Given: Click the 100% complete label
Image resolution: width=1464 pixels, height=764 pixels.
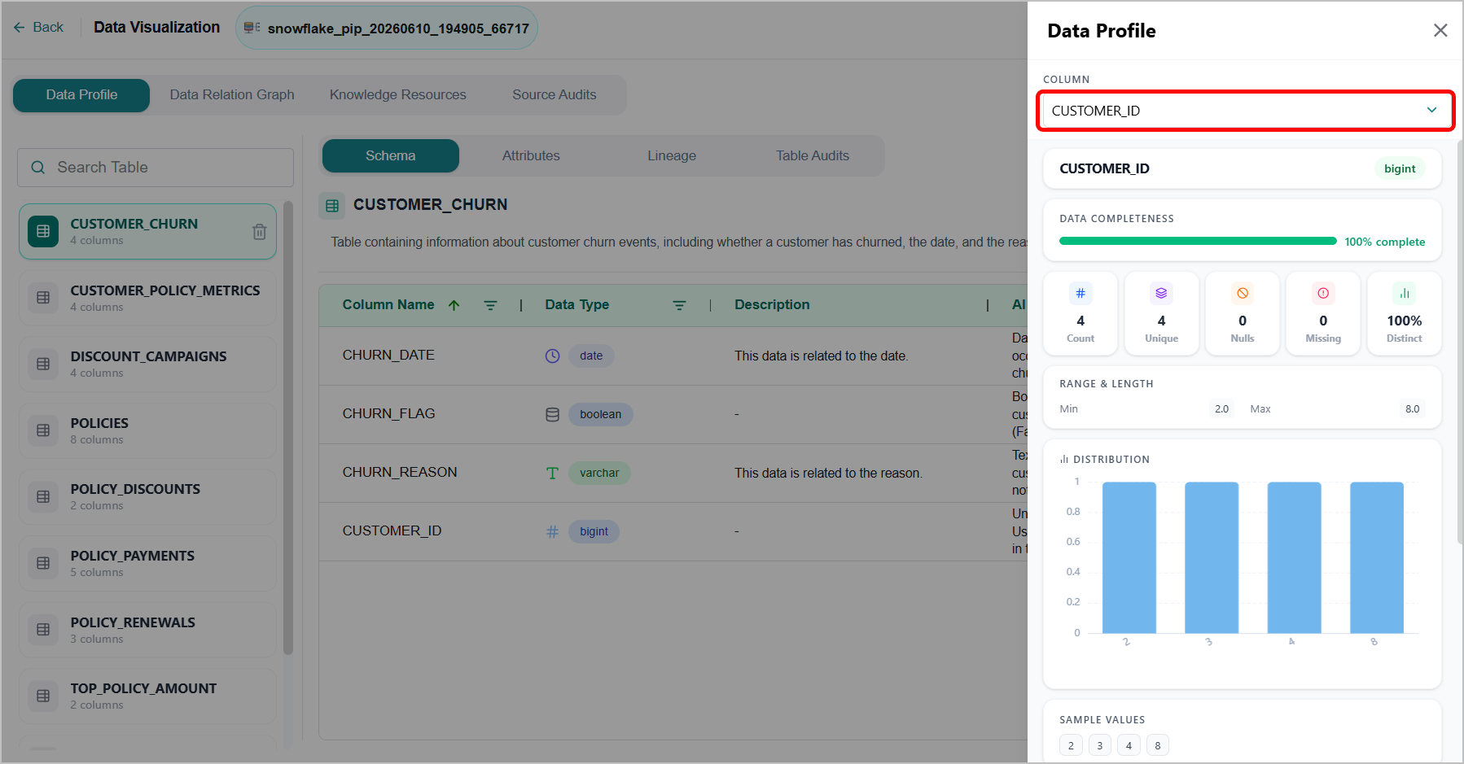Looking at the screenshot, I should pos(1385,242).
